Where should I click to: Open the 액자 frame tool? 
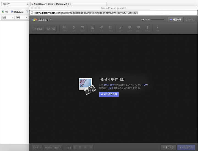coord(111,29)
